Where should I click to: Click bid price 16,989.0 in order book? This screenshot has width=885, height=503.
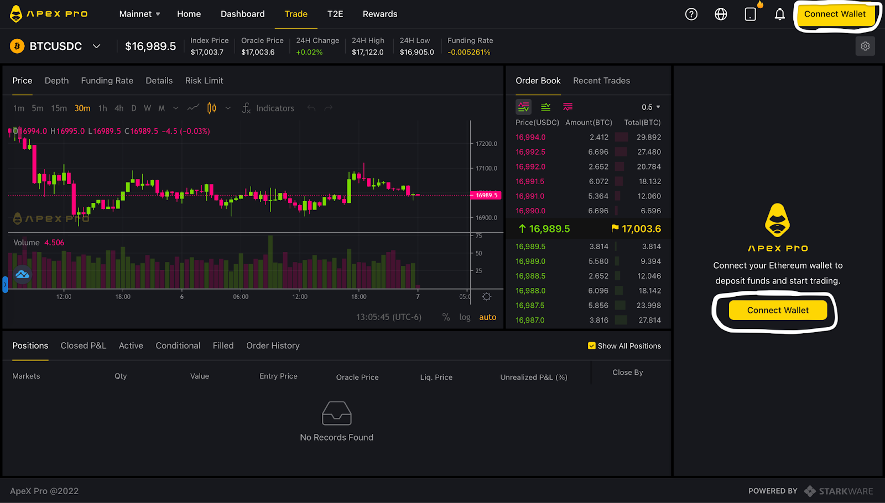tap(530, 261)
